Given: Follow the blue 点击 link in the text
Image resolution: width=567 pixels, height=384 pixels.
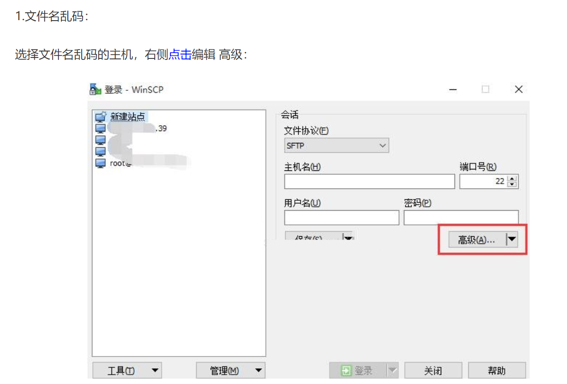Looking at the screenshot, I should click(180, 55).
